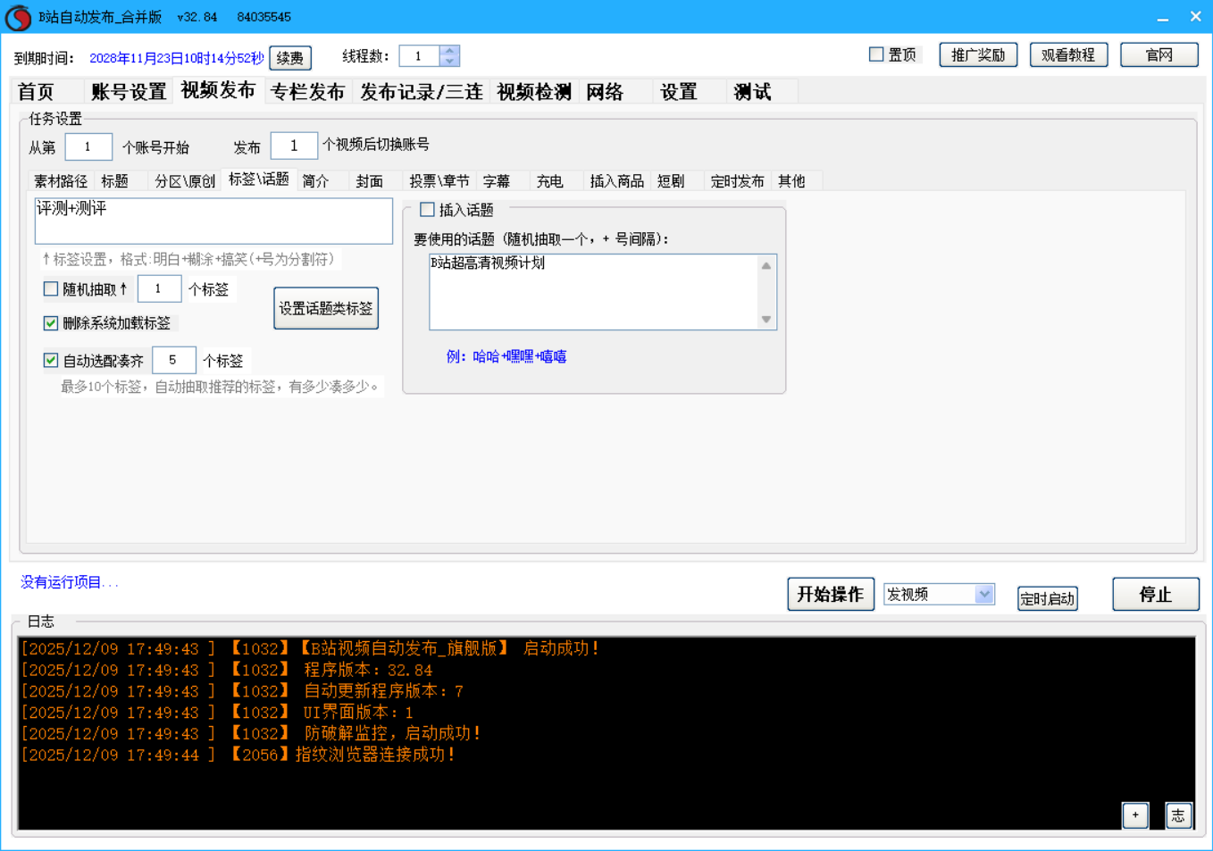
Task: Click the tag input field containing 评测+测评
Action: (x=213, y=221)
